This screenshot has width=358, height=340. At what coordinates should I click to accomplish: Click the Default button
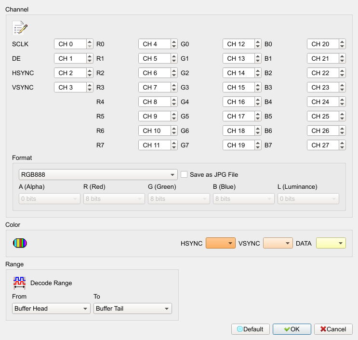tap(251, 329)
